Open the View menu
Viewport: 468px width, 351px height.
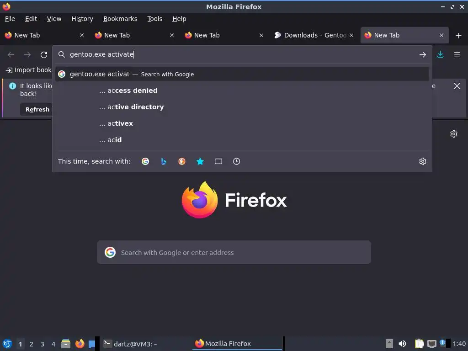pyautogui.click(x=54, y=19)
